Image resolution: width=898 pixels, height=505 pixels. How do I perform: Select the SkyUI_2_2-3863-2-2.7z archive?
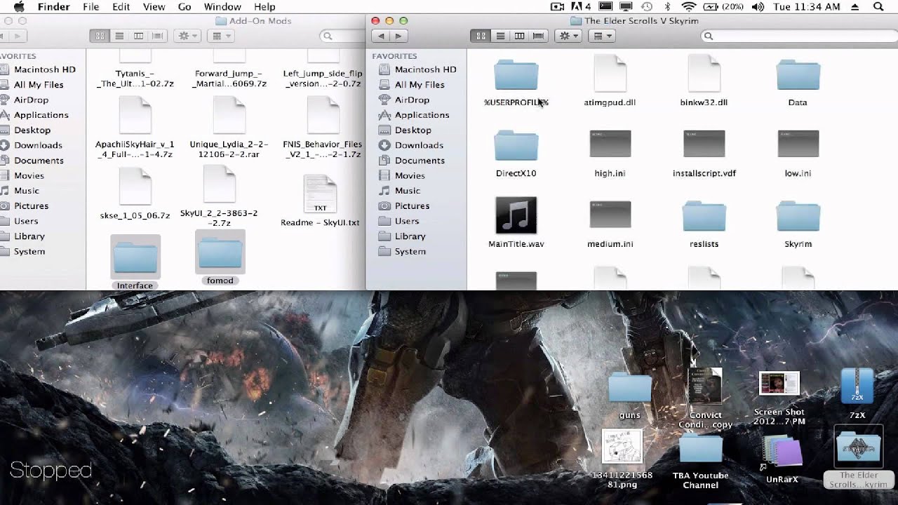click(219, 184)
